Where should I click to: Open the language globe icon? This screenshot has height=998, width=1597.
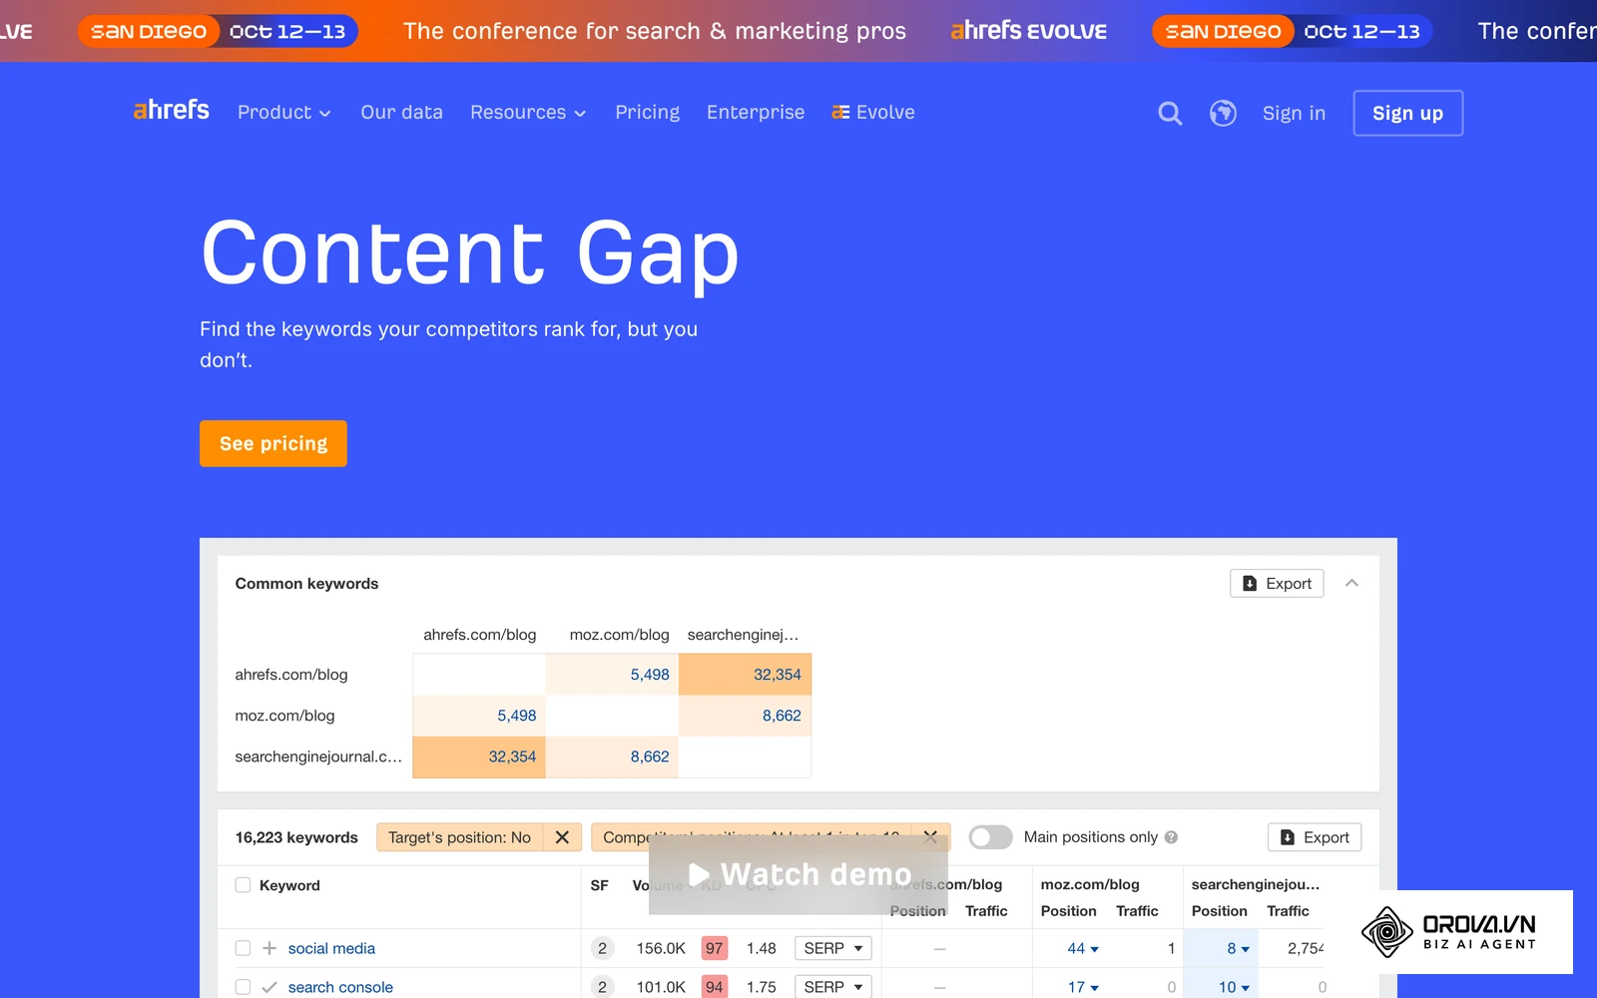[1223, 113]
